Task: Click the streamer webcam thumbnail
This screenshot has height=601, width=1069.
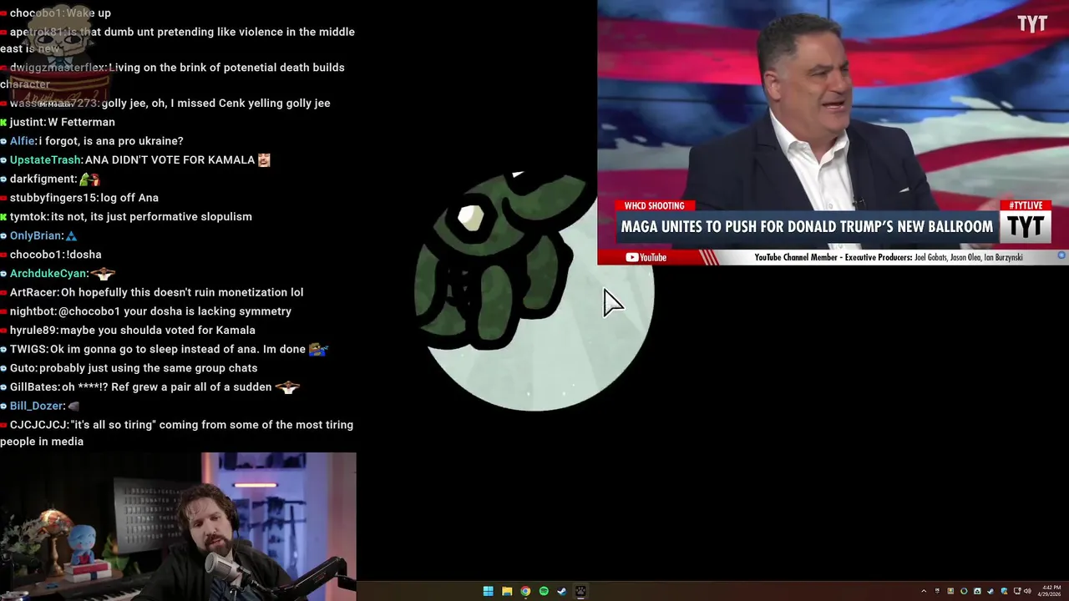Action: point(178,527)
